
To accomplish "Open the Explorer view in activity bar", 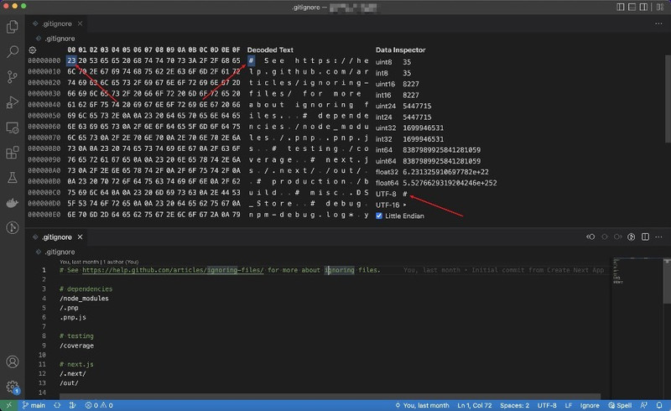I will [13, 27].
